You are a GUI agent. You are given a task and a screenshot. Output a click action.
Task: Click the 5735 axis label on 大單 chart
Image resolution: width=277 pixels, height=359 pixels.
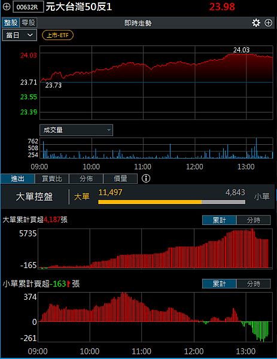click(x=28, y=233)
